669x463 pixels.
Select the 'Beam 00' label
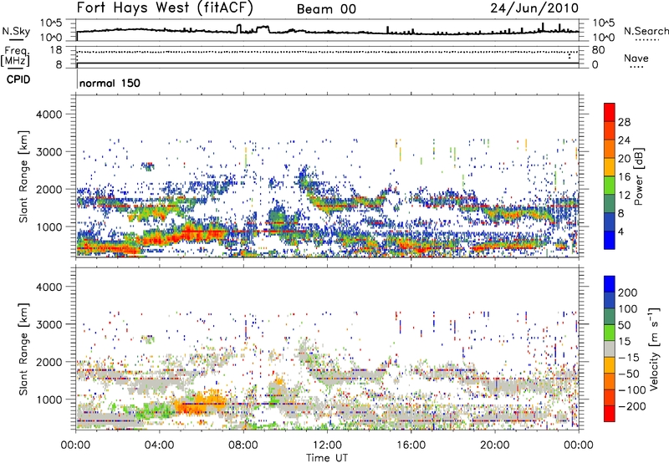point(326,9)
